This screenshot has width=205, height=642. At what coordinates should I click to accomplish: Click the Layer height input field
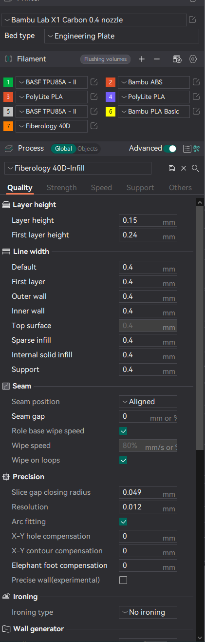pyautogui.click(x=148, y=220)
